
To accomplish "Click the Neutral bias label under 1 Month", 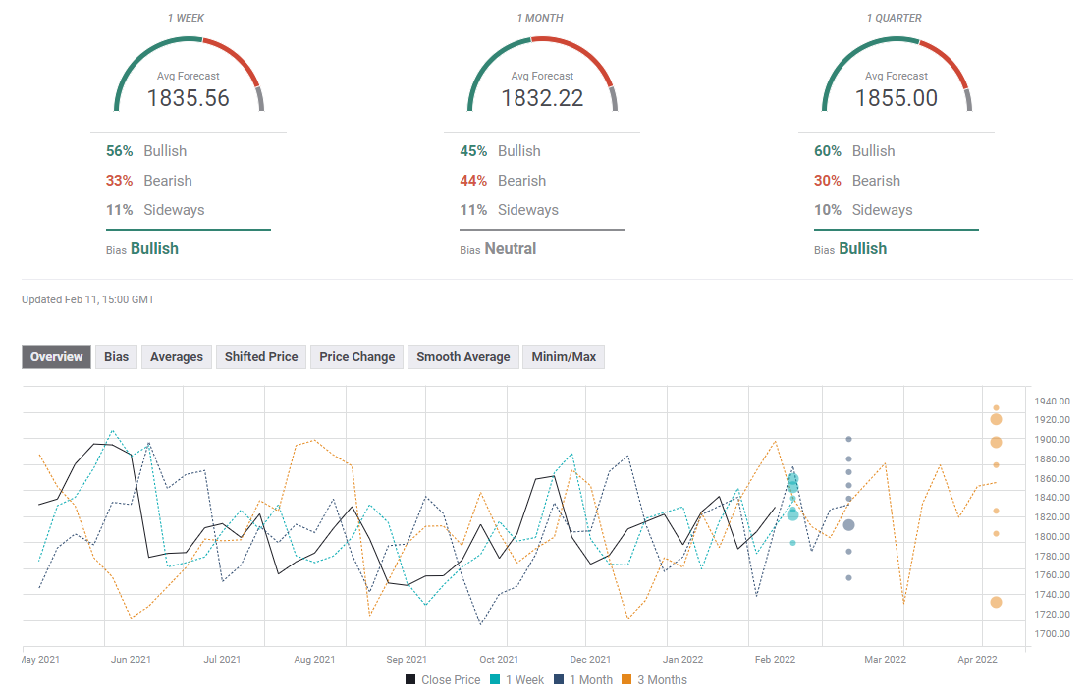I will (511, 249).
